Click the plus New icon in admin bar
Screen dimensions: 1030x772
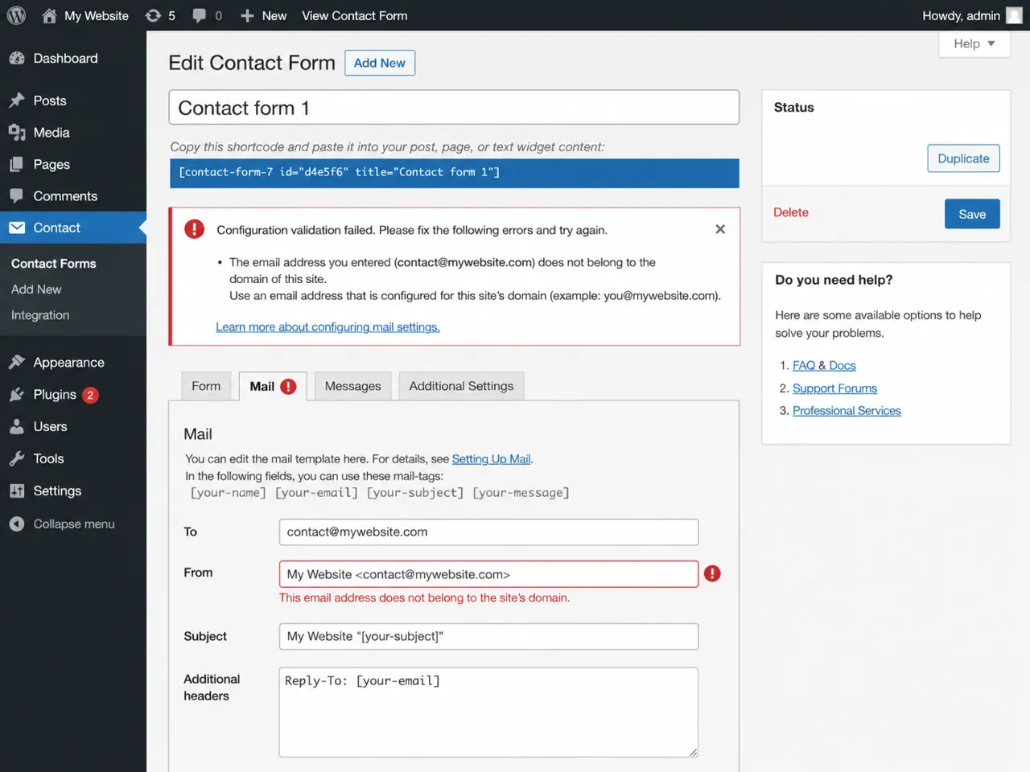[x=247, y=15]
